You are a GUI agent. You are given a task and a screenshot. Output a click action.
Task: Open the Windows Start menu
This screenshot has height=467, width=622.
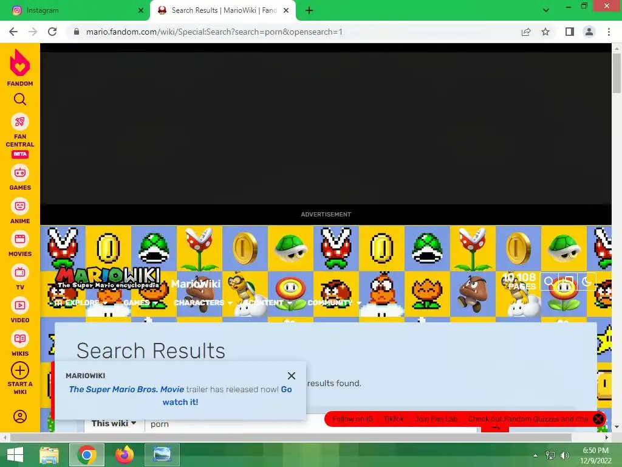pyautogui.click(x=15, y=455)
